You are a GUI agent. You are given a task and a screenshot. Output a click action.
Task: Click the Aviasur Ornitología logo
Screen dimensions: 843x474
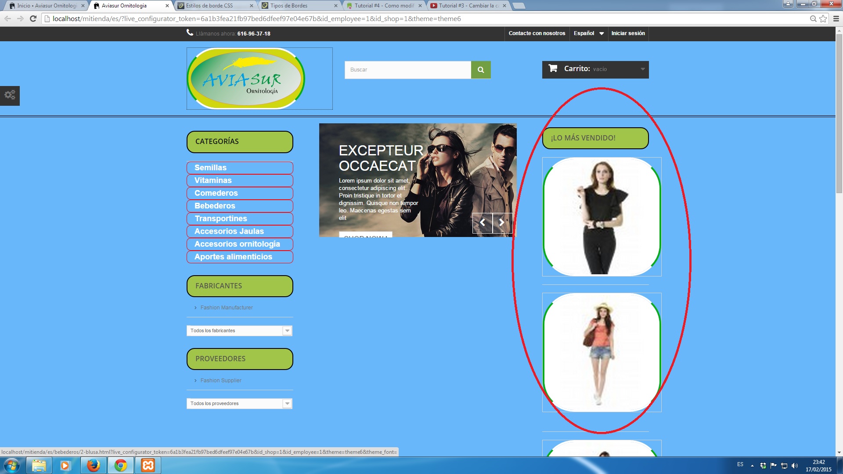(x=246, y=79)
